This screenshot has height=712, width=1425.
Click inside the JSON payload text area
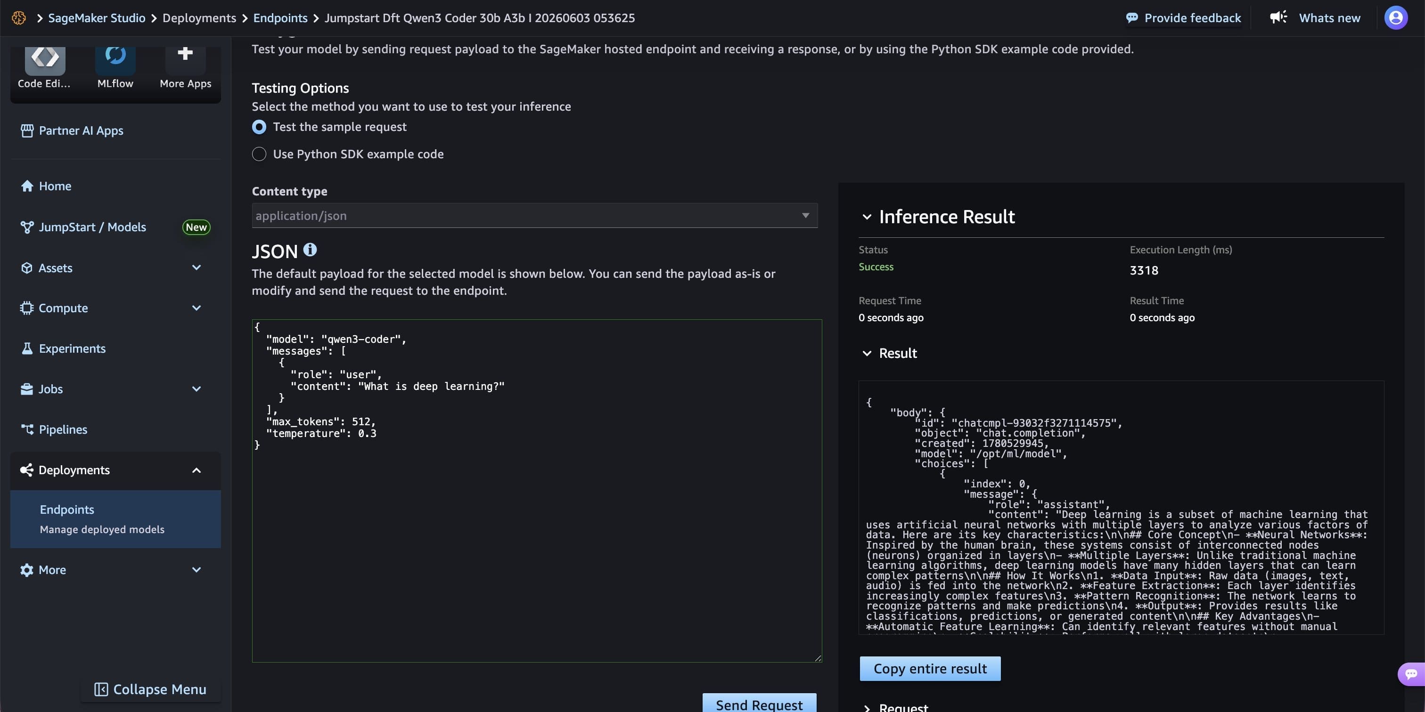(537, 491)
